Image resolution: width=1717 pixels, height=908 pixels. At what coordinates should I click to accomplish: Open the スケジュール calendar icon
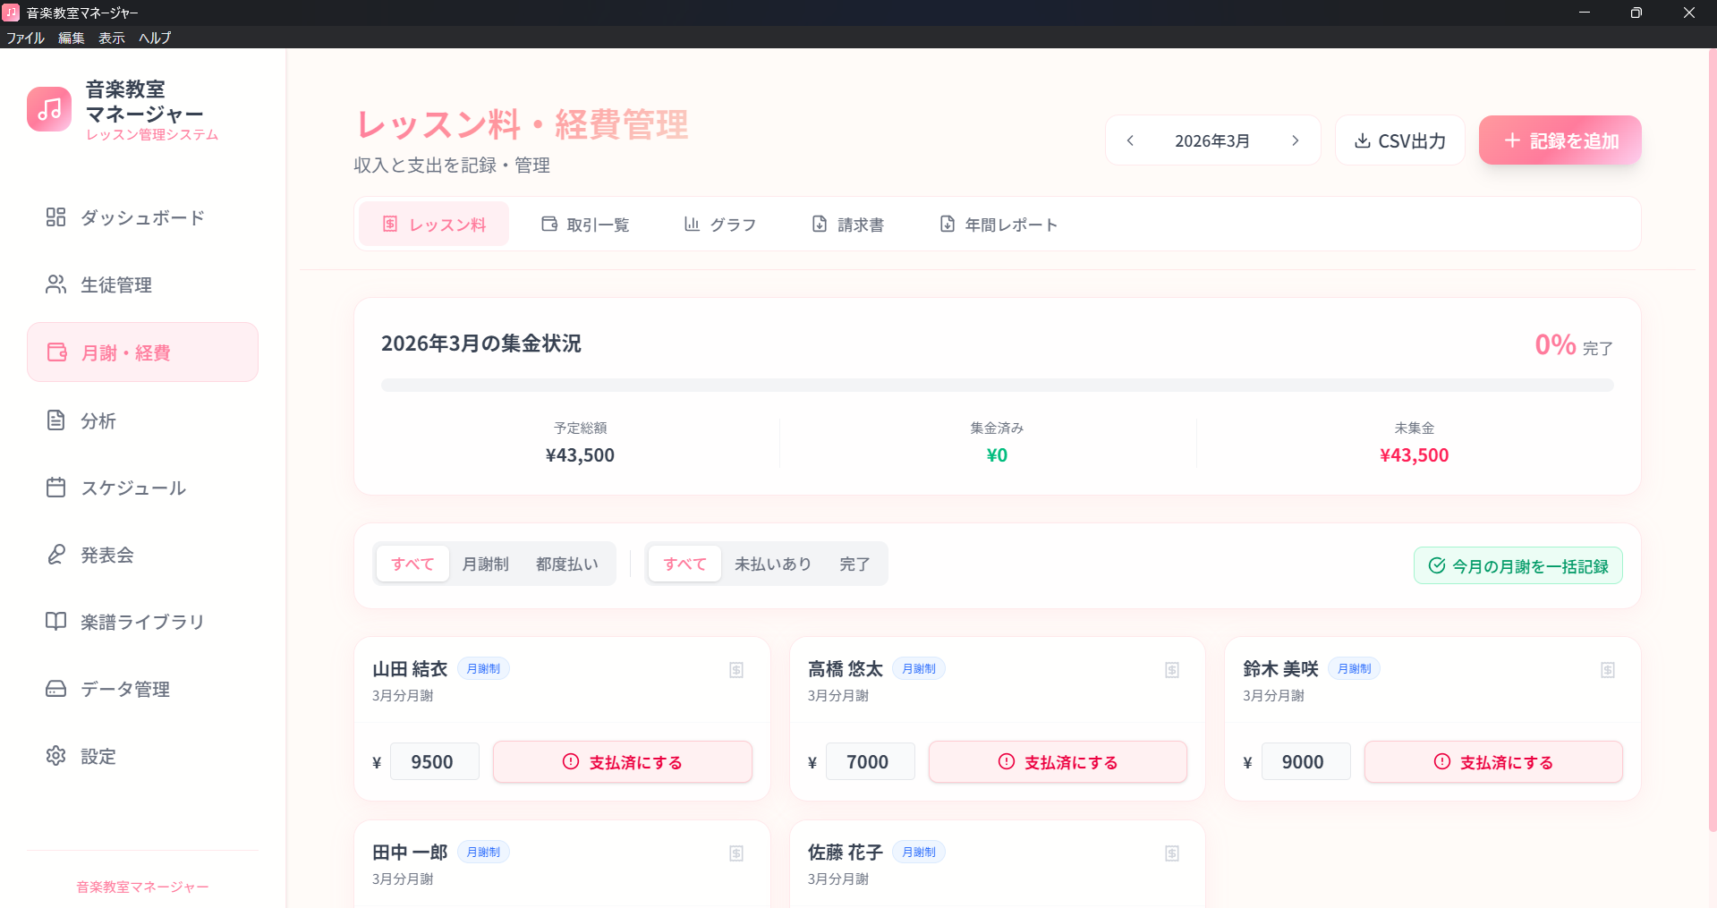[55, 487]
